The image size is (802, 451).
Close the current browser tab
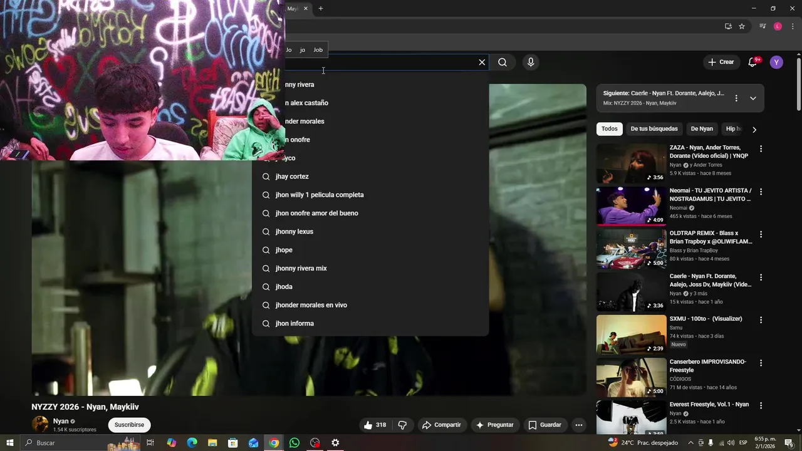(306, 8)
